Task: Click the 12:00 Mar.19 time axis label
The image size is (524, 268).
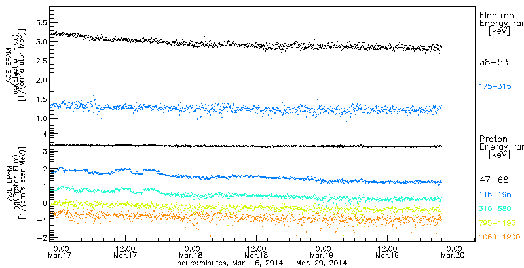Action: [x=387, y=252]
